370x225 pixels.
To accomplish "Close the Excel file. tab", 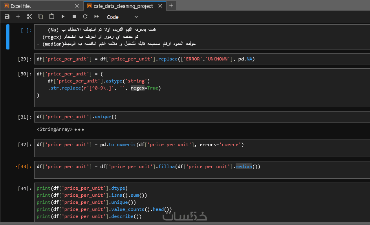I will pyautogui.click(x=77, y=6).
